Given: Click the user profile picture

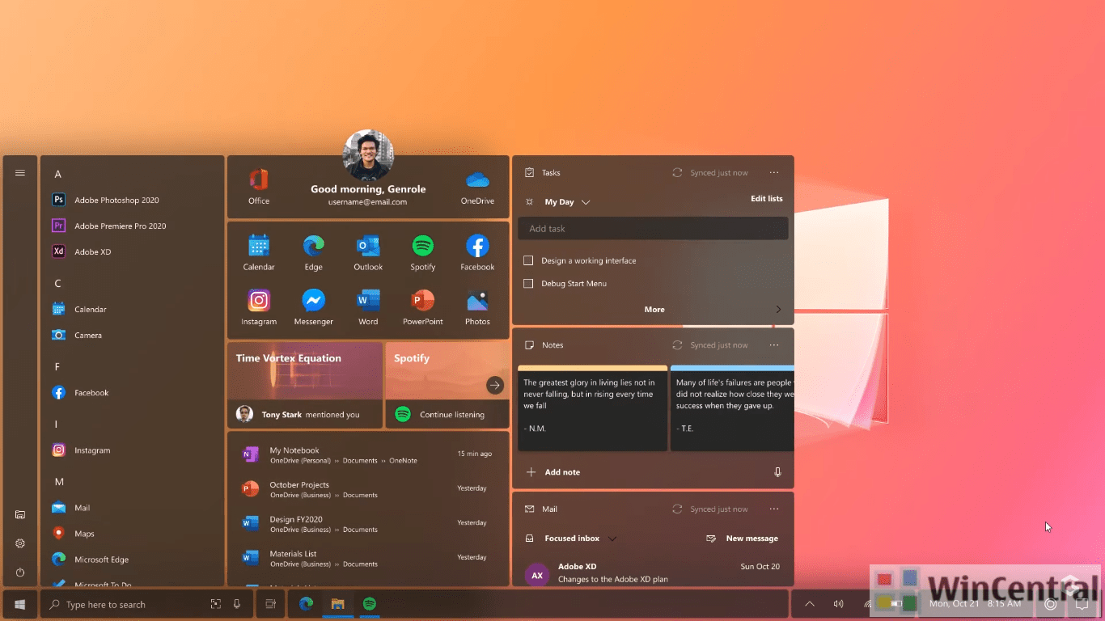Looking at the screenshot, I should click(368, 155).
